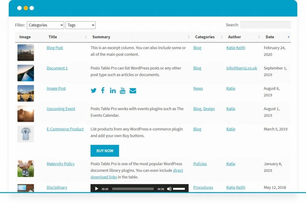Click the E-Commerce Product t-shirt thumbnail
306x203 pixels.
coord(26,134)
